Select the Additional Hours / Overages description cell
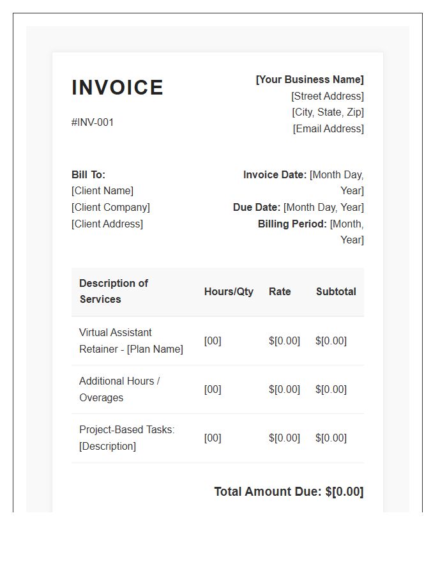 point(119,390)
